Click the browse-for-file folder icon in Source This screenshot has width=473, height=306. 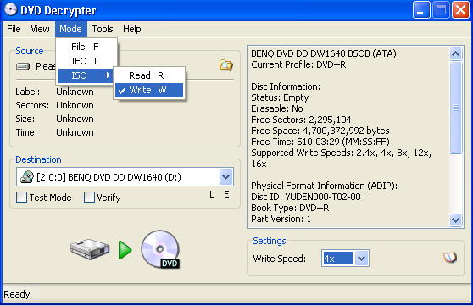(x=226, y=65)
